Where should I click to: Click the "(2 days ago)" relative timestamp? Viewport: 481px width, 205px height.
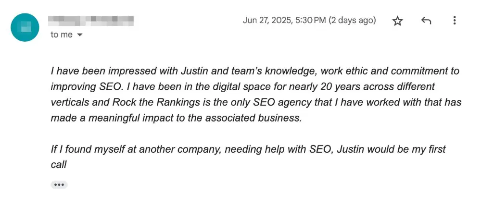(x=352, y=21)
